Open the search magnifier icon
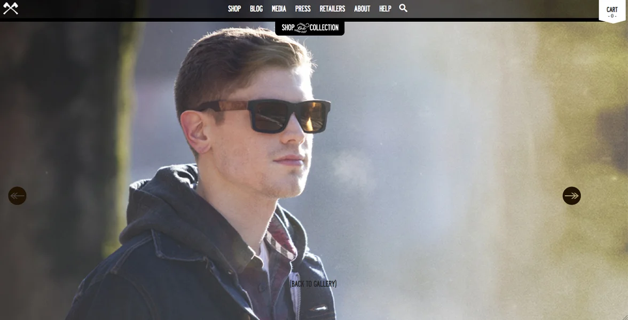The height and width of the screenshot is (320, 628). pyautogui.click(x=403, y=8)
